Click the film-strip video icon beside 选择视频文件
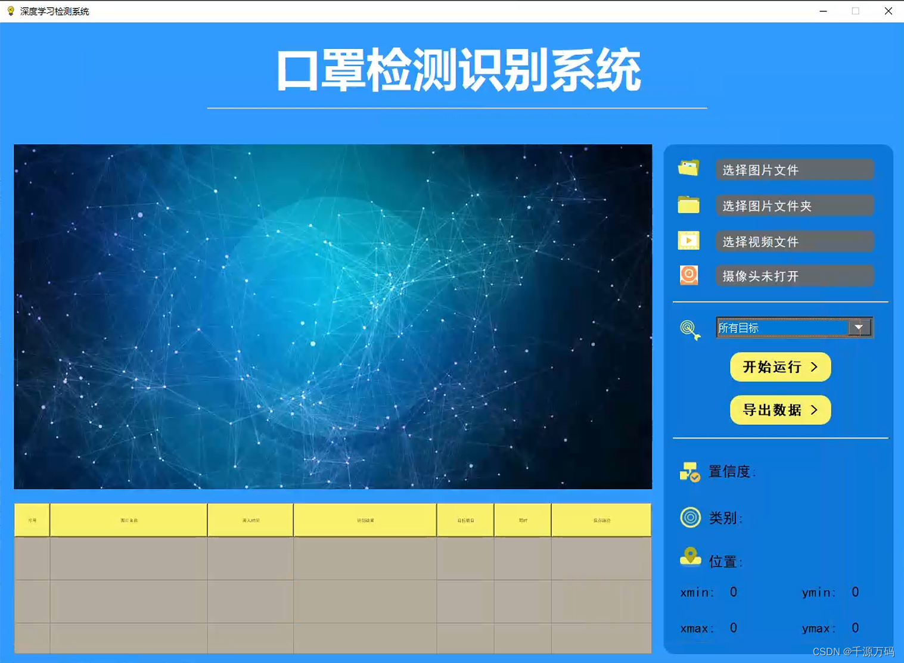Image resolution: width=904 pixels, height=663 pixels. point(688,240)
